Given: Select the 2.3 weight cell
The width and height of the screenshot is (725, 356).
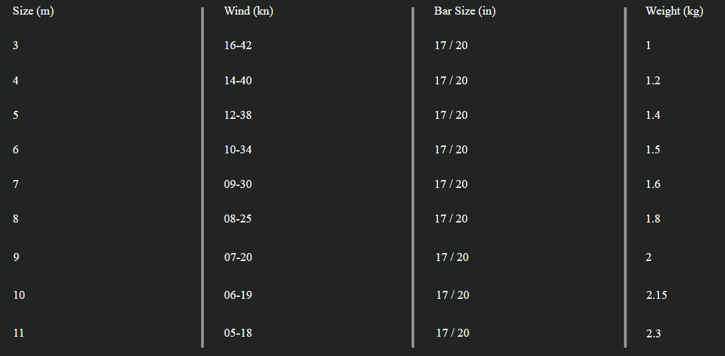Looking at the screenshot, I should (653, 333).
